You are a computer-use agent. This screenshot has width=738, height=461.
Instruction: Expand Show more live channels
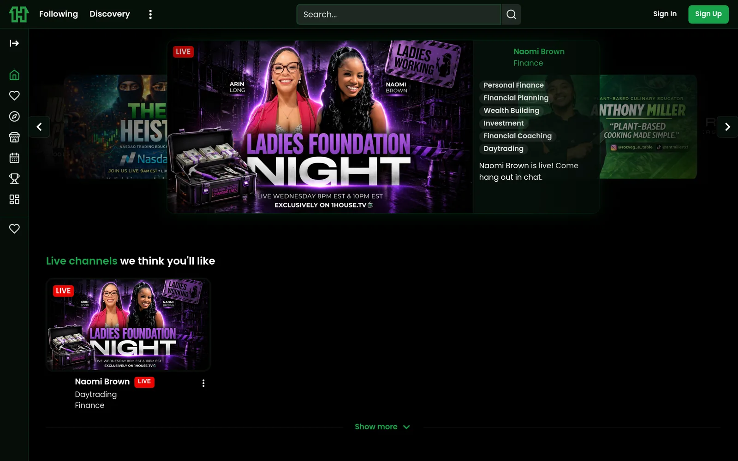pos(382,427)
